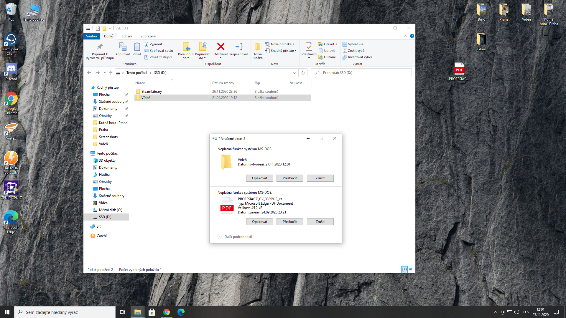This screenshot has width=566, height=318.
Task: Open address bar history dropdown arrow
Action: [x=294, y=73]
